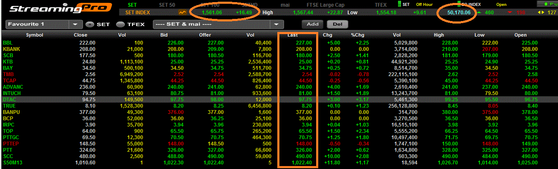The image size is (558, 169).
Task: Switch to the FTSE Large Cap tab
Action: pos(325,5)
